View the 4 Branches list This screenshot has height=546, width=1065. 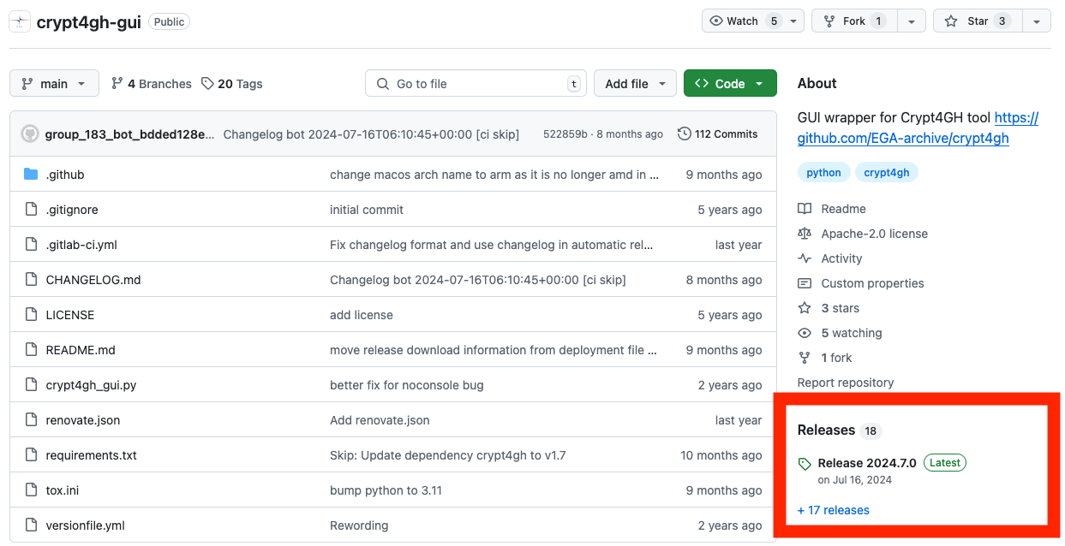(151, 84)
